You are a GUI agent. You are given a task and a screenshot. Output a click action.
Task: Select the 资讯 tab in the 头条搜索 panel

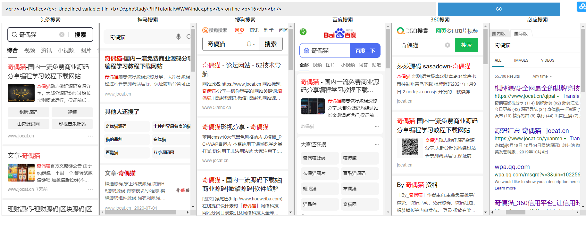coord(46,50)
